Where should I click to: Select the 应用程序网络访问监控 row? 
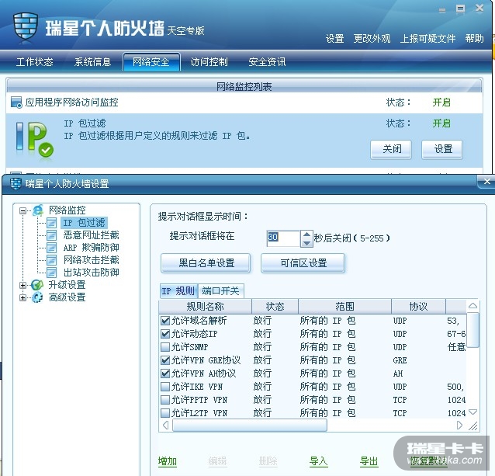coord(244,102)
